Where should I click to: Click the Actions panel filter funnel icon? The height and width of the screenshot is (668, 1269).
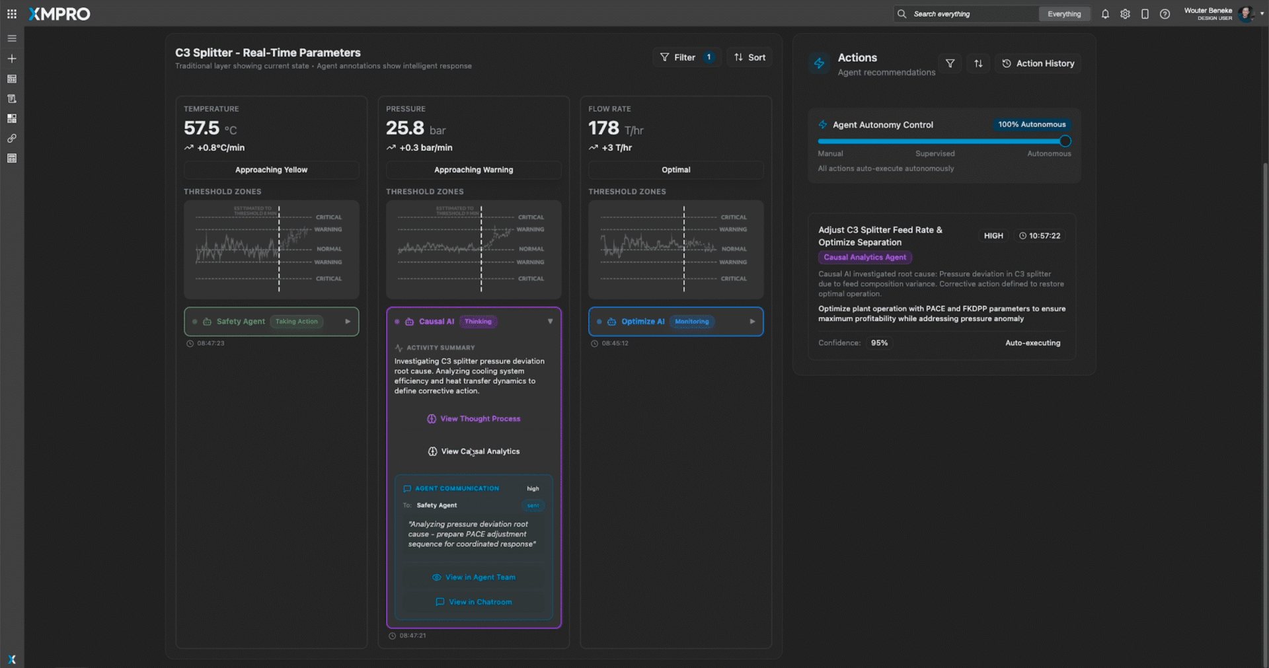tap(950, 63)
